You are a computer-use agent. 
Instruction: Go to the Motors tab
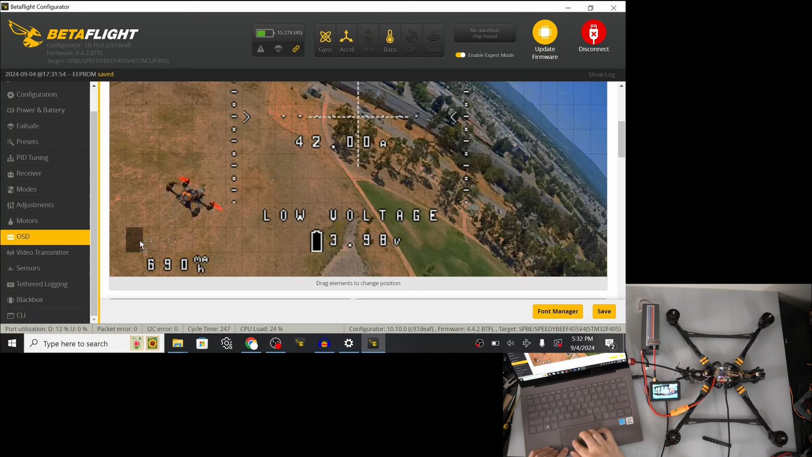[45, 221]
